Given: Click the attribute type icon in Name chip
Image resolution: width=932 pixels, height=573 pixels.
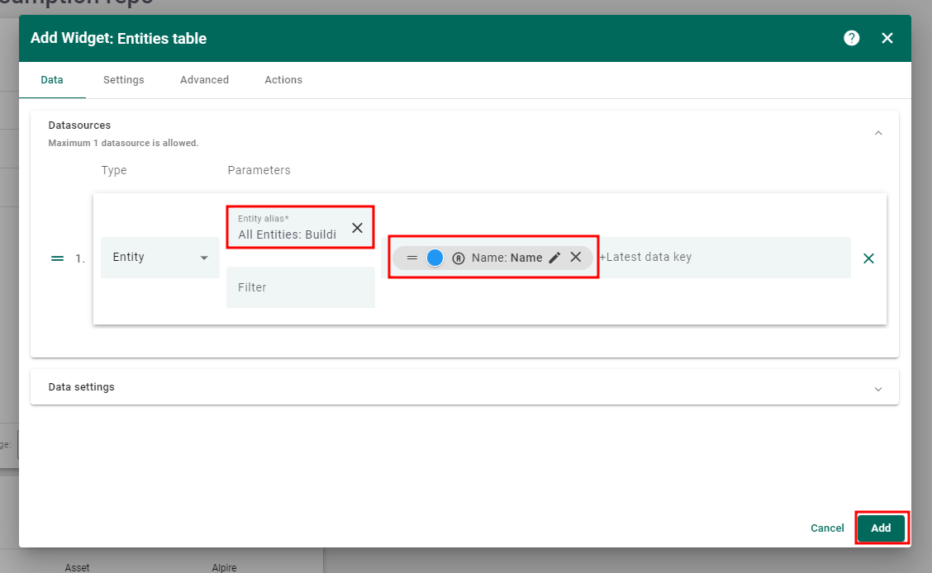Looking at the screenshot, I should [459, 258].
